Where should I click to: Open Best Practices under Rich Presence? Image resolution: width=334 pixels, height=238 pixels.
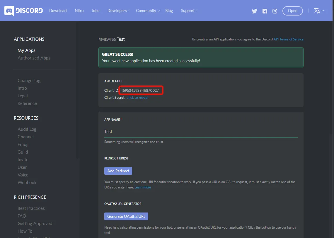[31, 208]
